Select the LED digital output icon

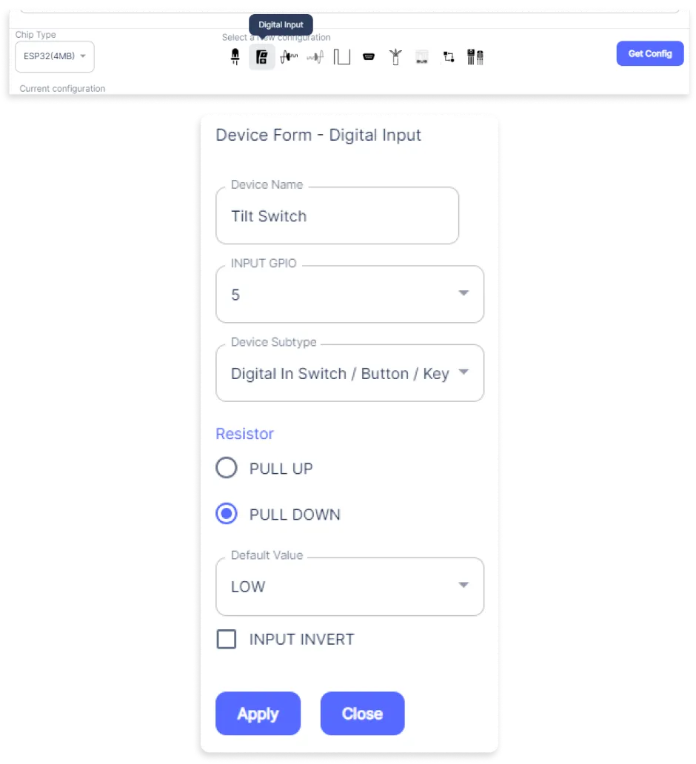click(235, 57)
